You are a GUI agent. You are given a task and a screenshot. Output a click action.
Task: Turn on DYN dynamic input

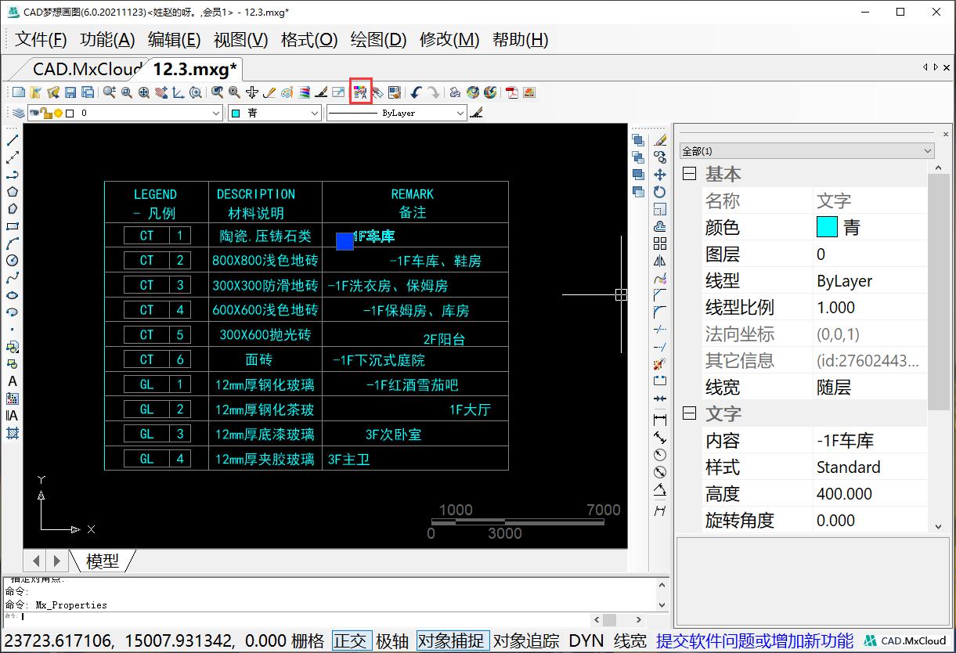586,640
